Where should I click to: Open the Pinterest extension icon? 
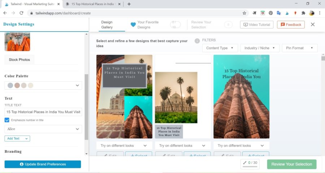click(271, 13)
